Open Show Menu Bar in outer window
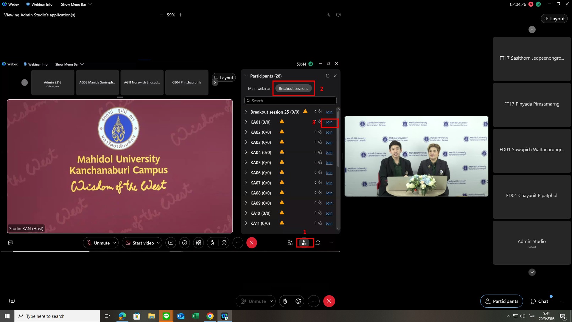 [x=76, y=4]
